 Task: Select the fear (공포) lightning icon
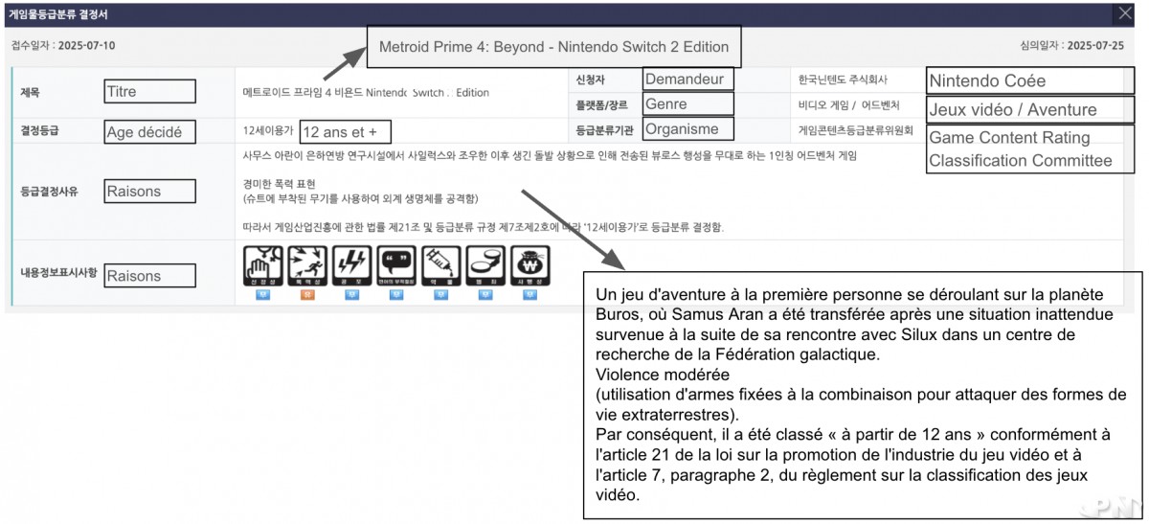pos(352,265)
